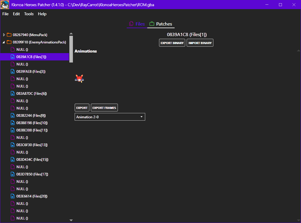Viewport: 301px width, 223px height.
Task: Switch to the Patches tab
Action: click(x=161, y=24)
